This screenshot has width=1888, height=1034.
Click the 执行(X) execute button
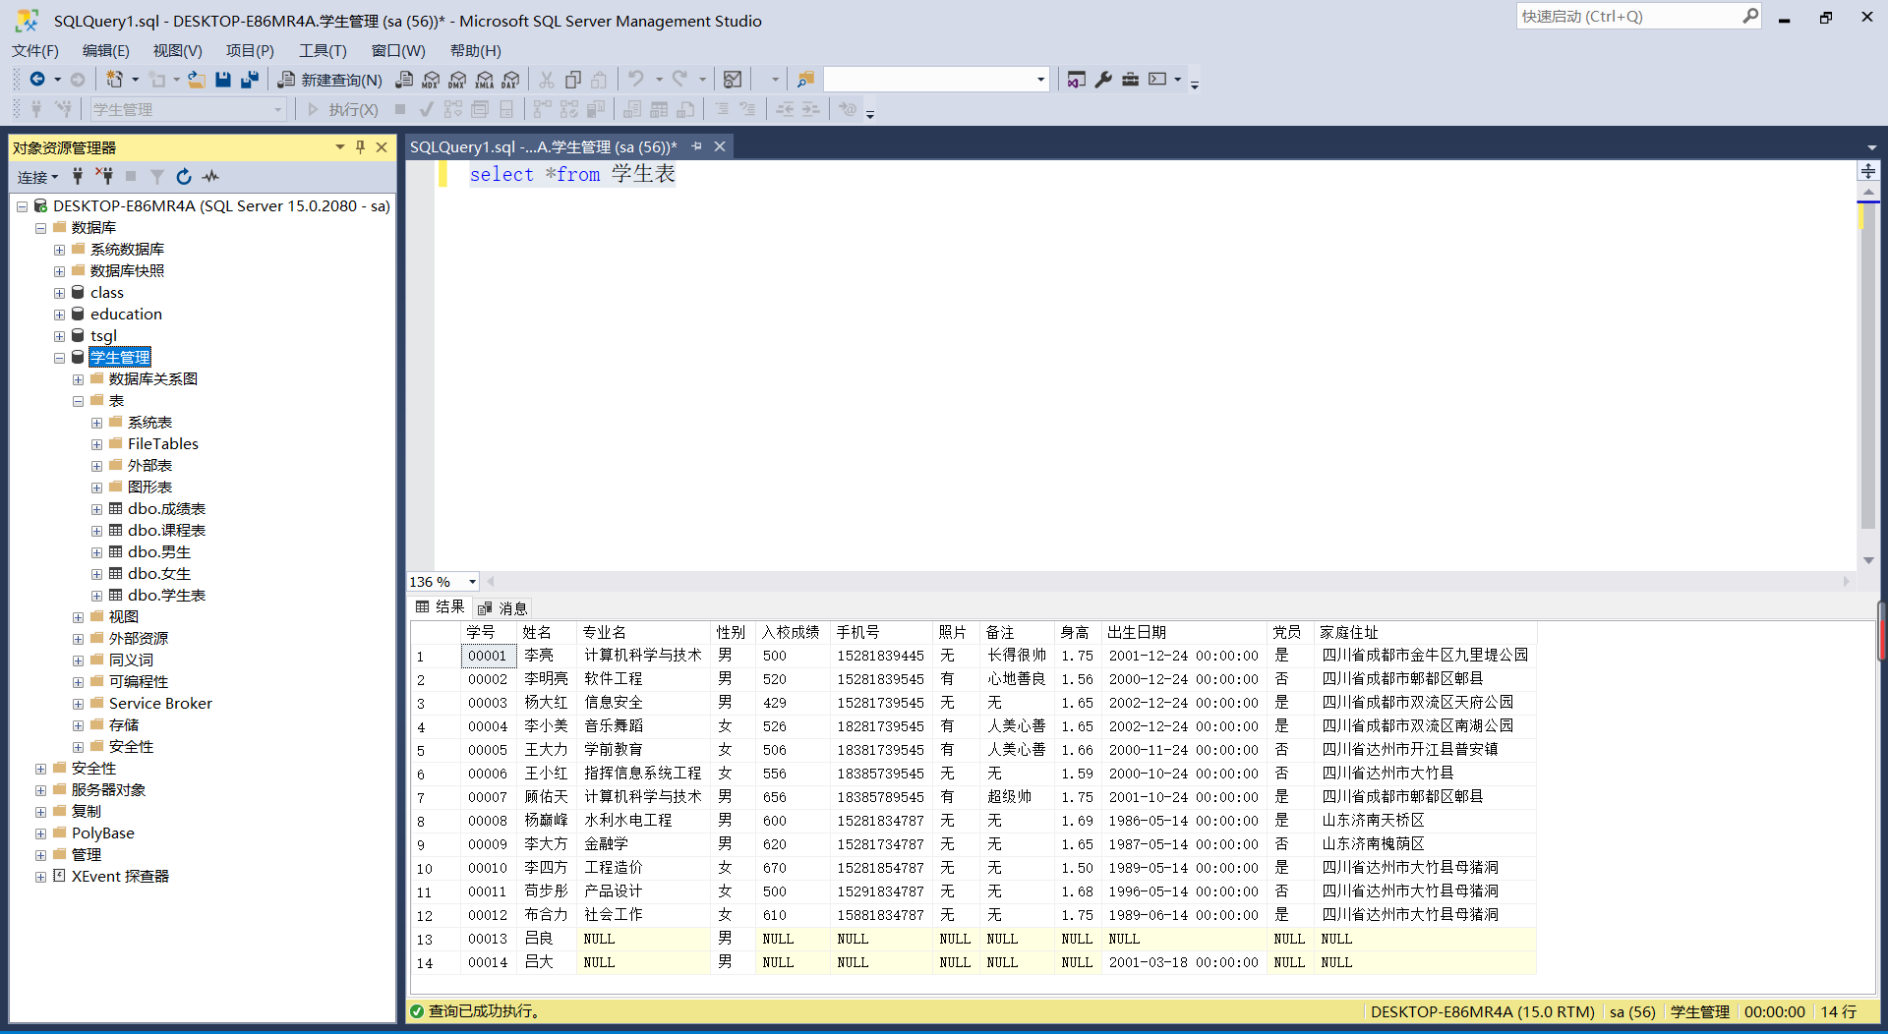(342, 109)
